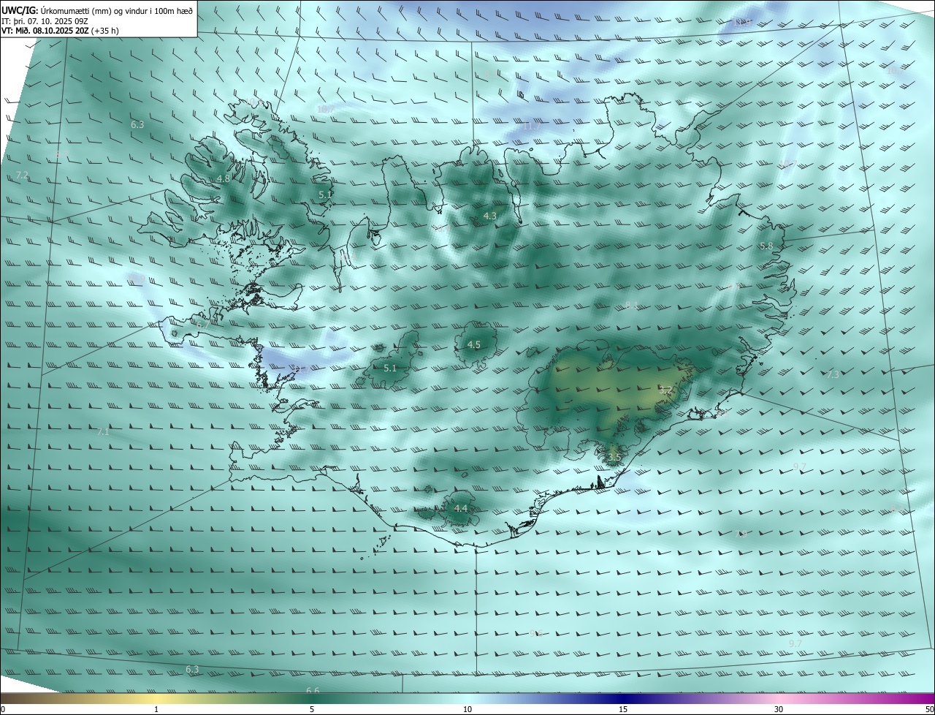
Task: Click the '0' tick on the color scale
Action: click(x=3, y=709)
